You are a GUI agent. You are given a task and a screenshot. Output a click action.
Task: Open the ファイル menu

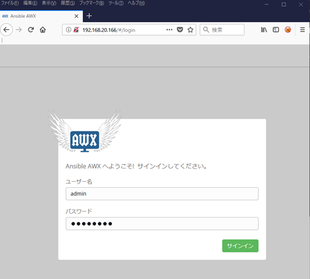pos(10,3)
